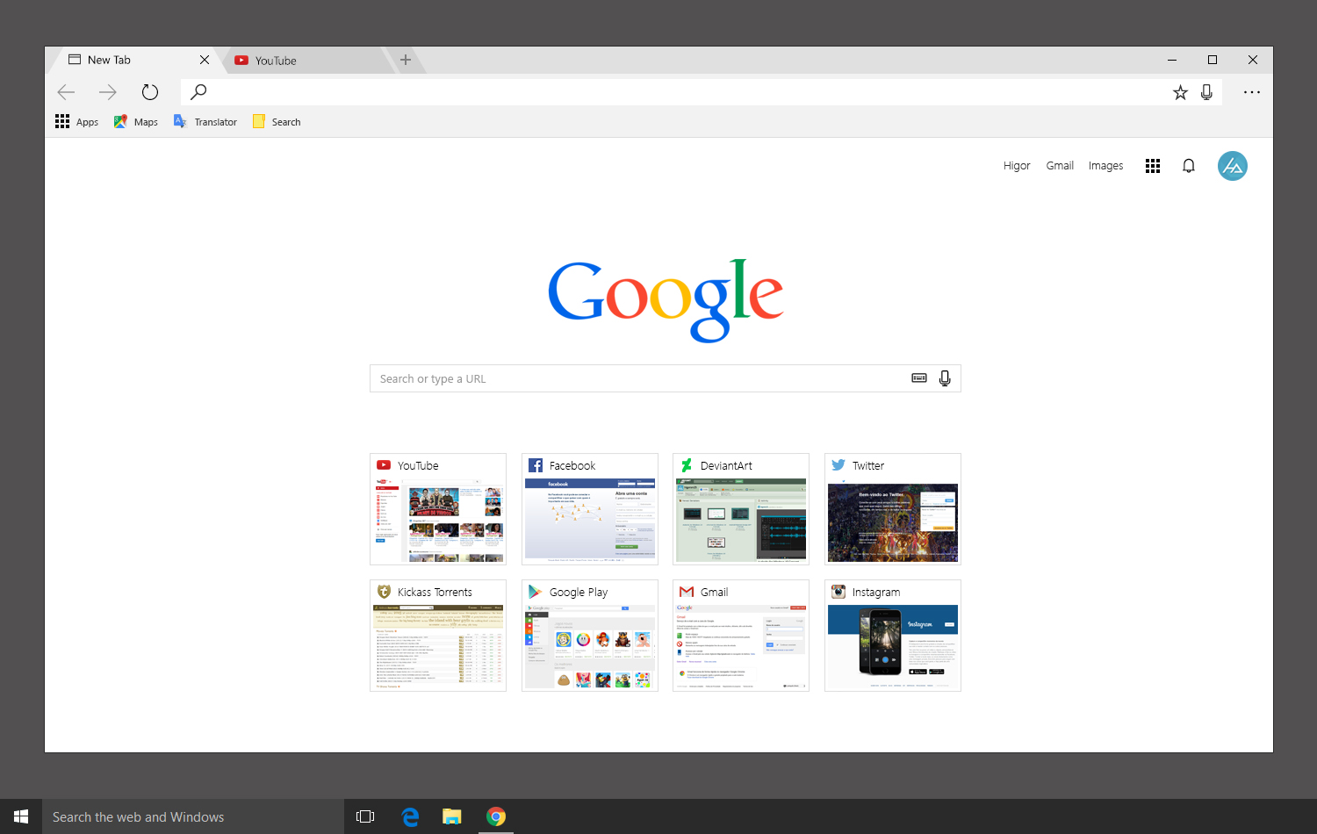Open a new tab with plus button
This screenshot has height=834, width=1317.
tap(406, 60)
